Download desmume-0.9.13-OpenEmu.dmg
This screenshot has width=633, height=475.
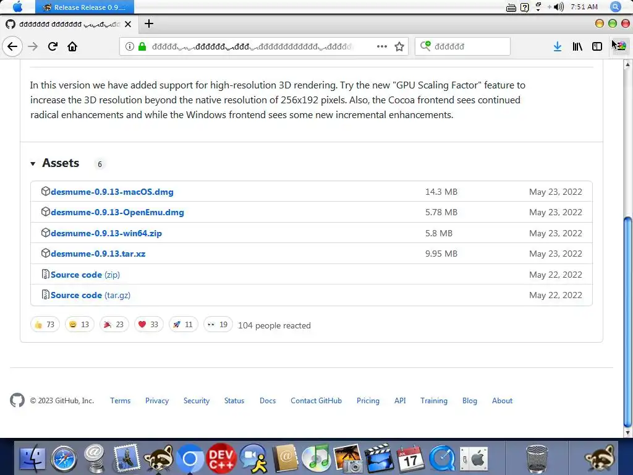117,213
